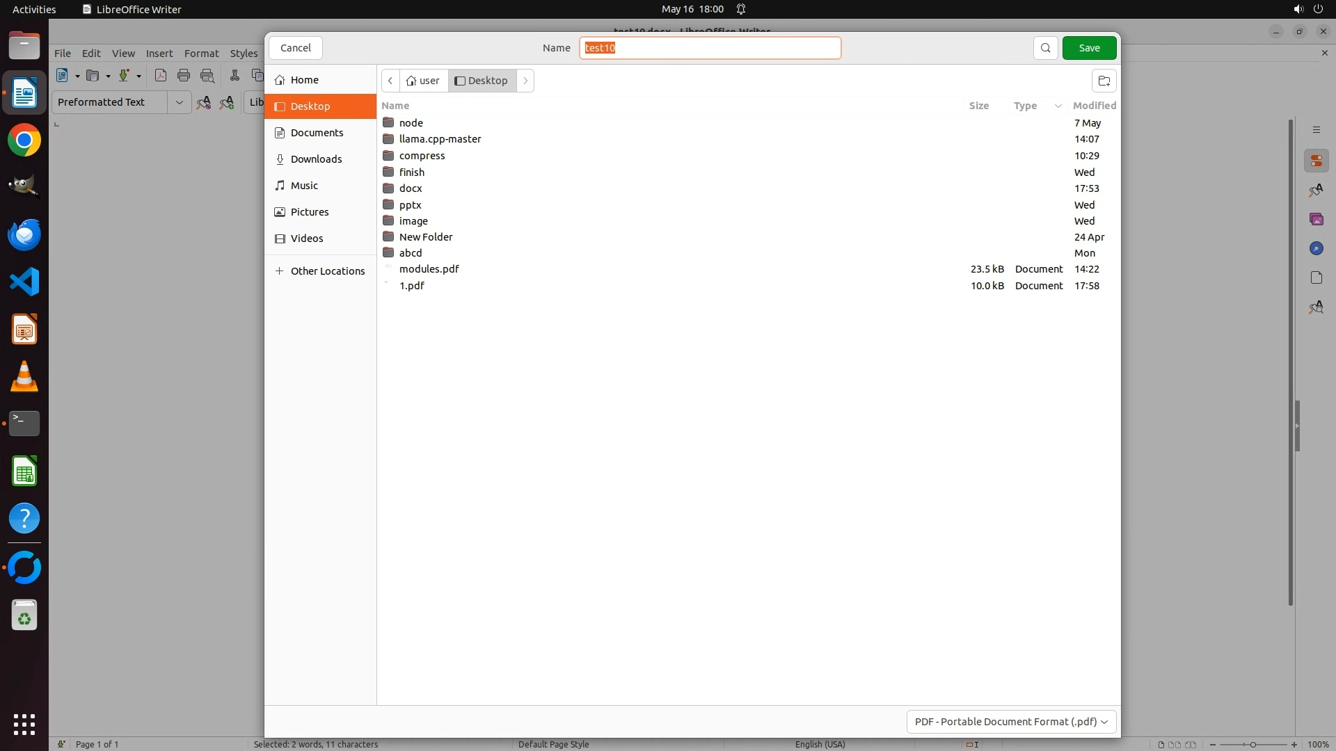Click the file Name text field
The height and width of the screenshot is (751, 1336).
click(x=710, y=48)
